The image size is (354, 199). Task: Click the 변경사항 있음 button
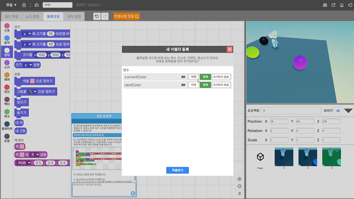126,16
